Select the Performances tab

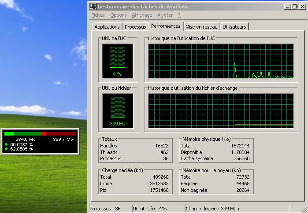(x=166, y=26)
